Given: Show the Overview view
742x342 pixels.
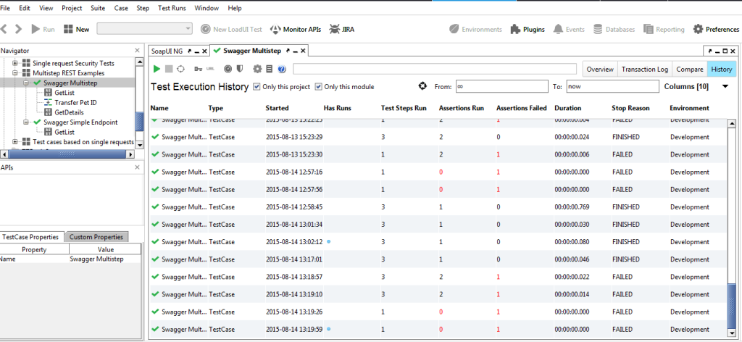Looking at the screenshot, I should point(600,69).
